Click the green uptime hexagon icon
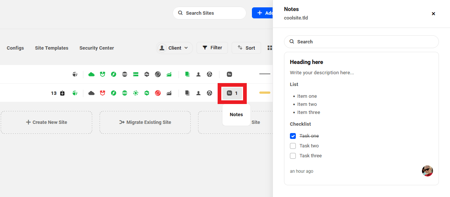 click(147, 93)
